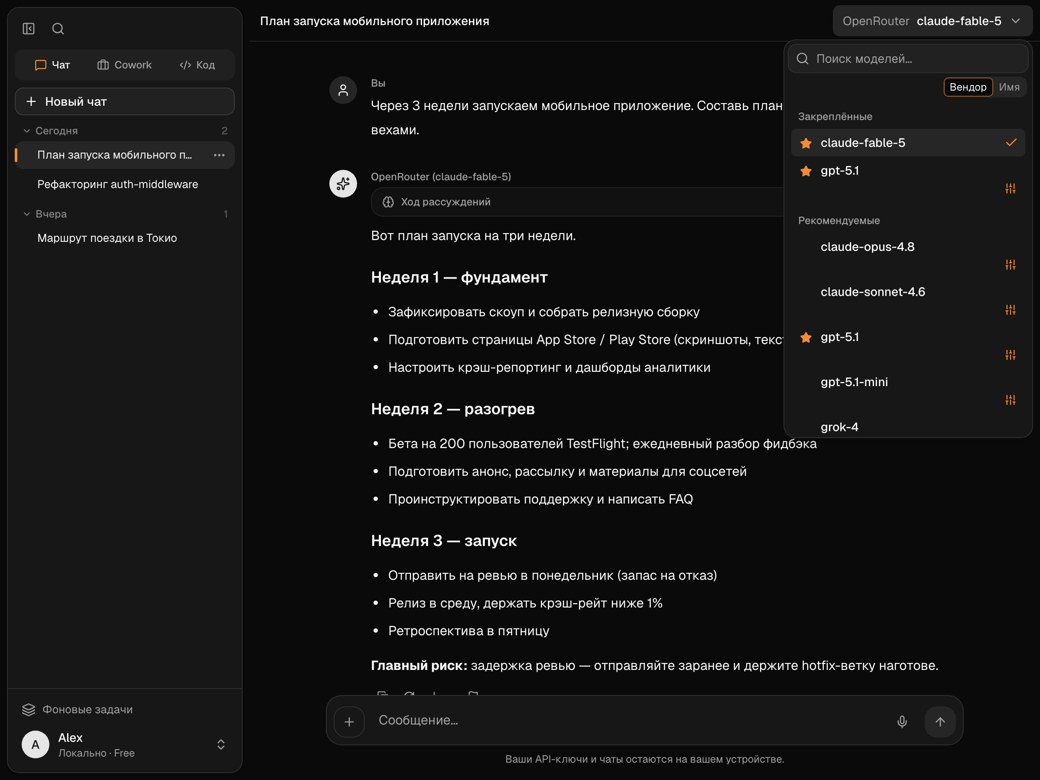This screenshot has width=1040, height=780.
Task: Unpin claude-fable-5 using its star icon
Action: point(806,143)
